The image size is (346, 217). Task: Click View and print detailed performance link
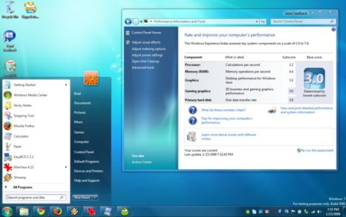pyautogui.click(x=307, y=110)
